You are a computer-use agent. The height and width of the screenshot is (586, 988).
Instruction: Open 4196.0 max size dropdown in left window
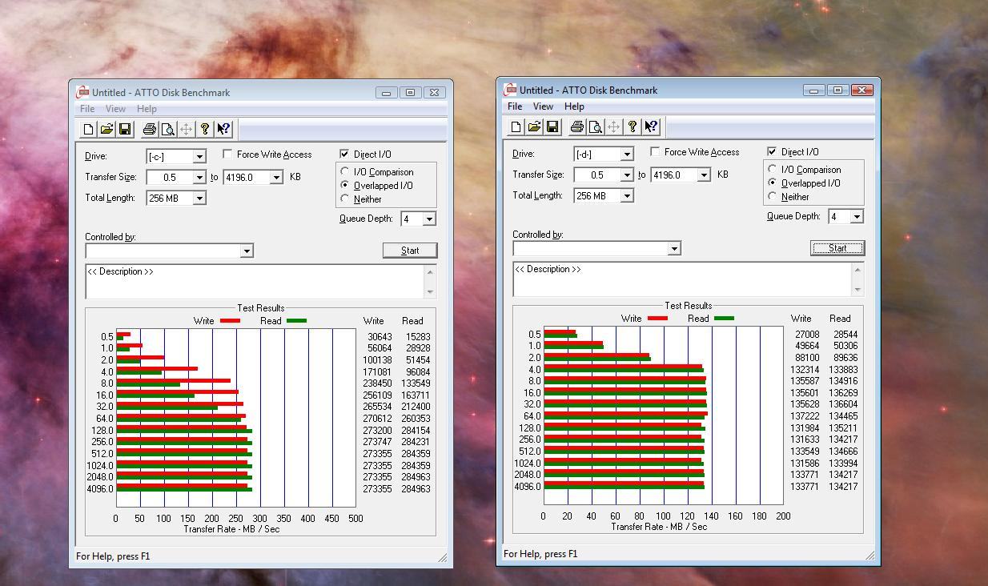tap(276, 177)
